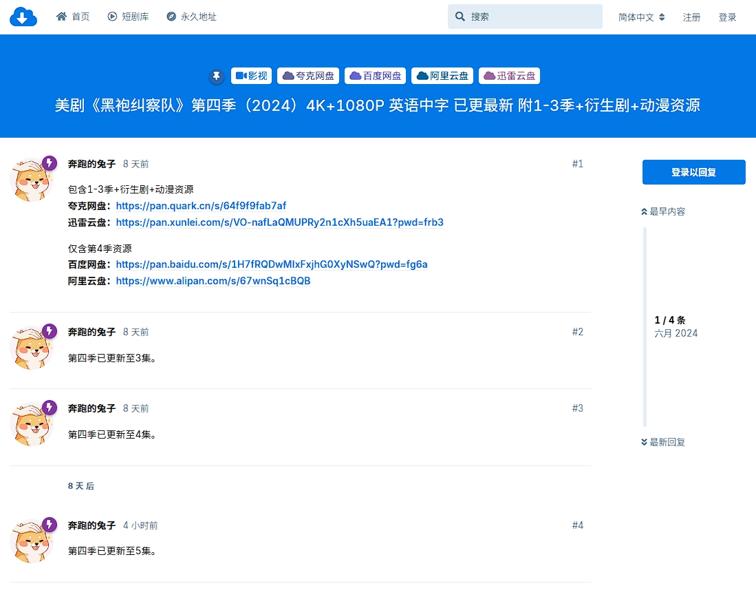The image size is (756, 608).
Task: Select the 夸克网盘 cloud tag
Action: [x=308, y=76]
